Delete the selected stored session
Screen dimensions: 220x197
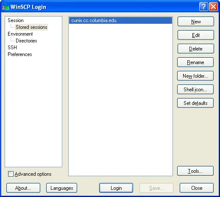pyautogui.click(x=196, y=49)
